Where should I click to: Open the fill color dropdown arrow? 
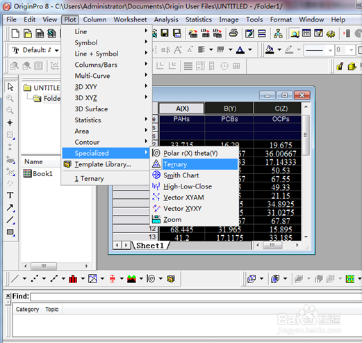279,49
